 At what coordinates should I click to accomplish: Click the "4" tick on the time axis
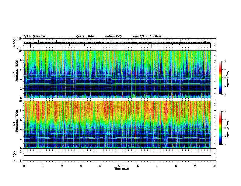pyautogui.click(x=100, y=166)
